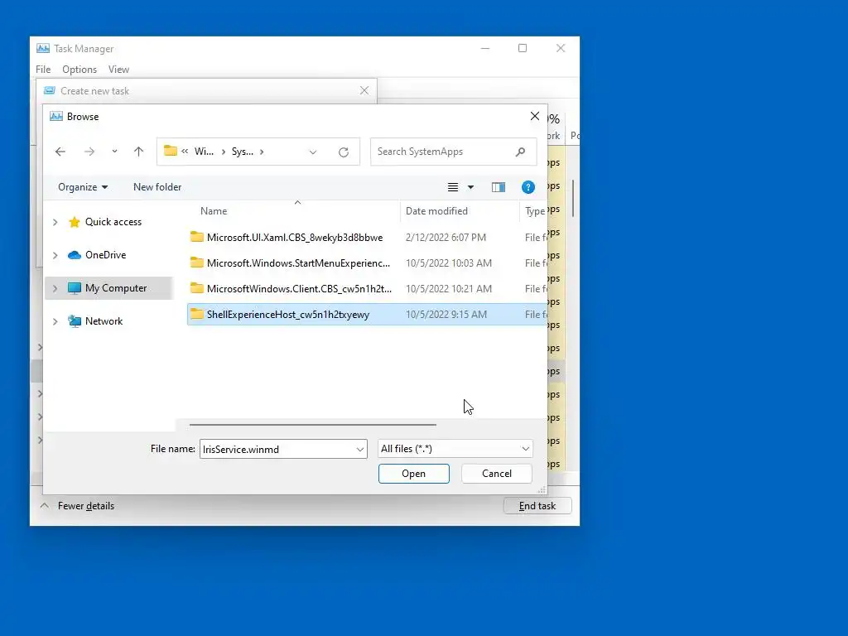Expand the Network tree node
This screenshot has height=636, width=848.
pos(55,321)
